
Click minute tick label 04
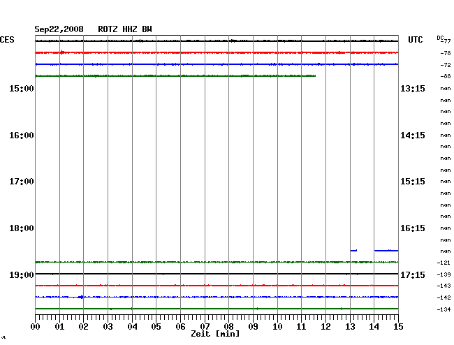132,327
